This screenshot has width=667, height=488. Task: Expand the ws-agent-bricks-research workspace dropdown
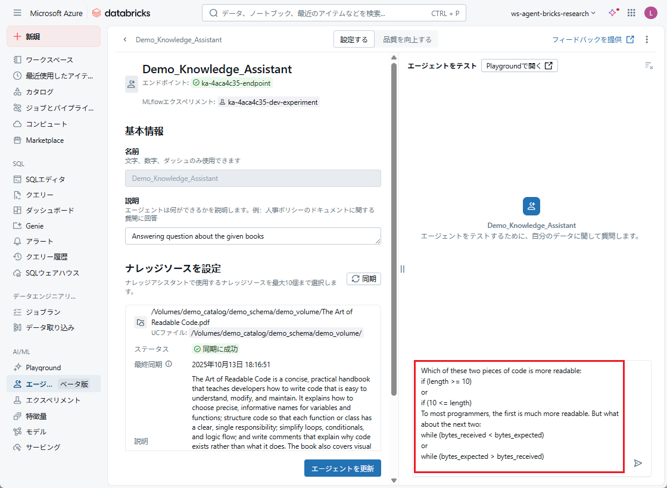click(x=553, y=13)
